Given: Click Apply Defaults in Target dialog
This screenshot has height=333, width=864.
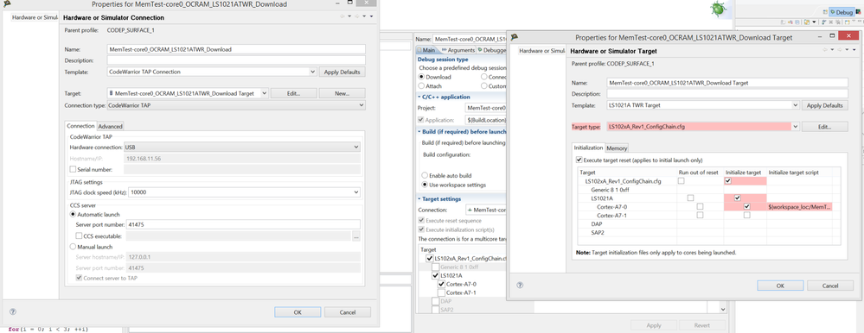Looking at the screenshot, I should coord(825,105).
